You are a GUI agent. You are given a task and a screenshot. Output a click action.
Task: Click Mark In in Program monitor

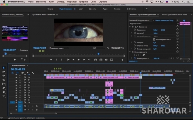point(57,60)
